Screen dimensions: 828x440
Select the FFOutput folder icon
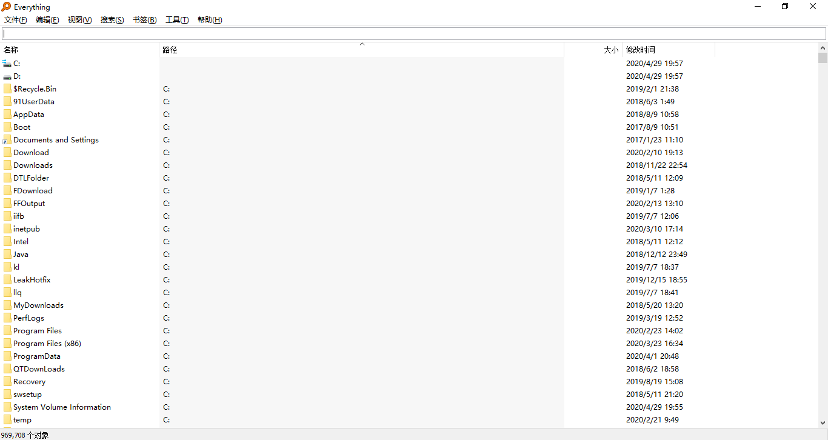pyautogui.click(x=7, y=203)
